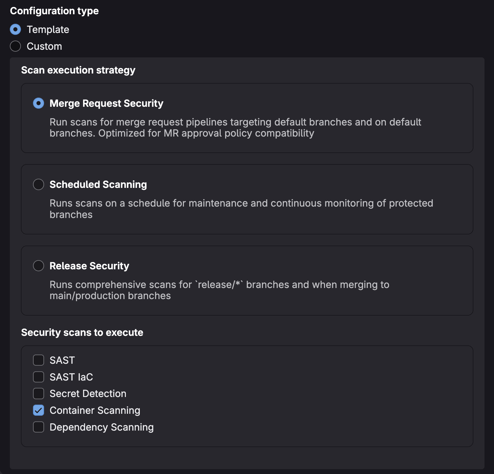Click the Security scans to execute heading
The width and height of the screenshot is (494, 474).
point(82,332)
